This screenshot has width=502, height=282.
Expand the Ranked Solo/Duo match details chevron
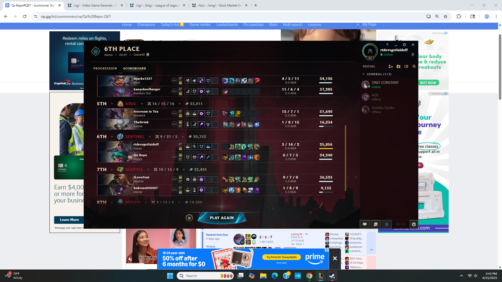(x=371, y=250)
